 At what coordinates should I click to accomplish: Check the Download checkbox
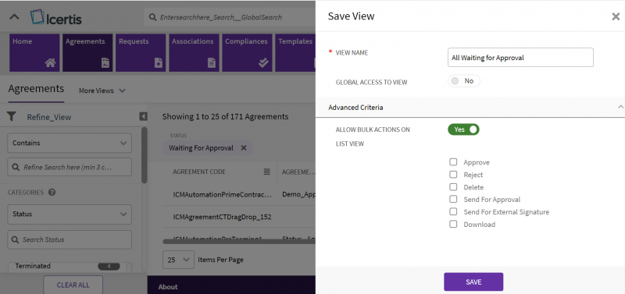[x=453, y=224]
